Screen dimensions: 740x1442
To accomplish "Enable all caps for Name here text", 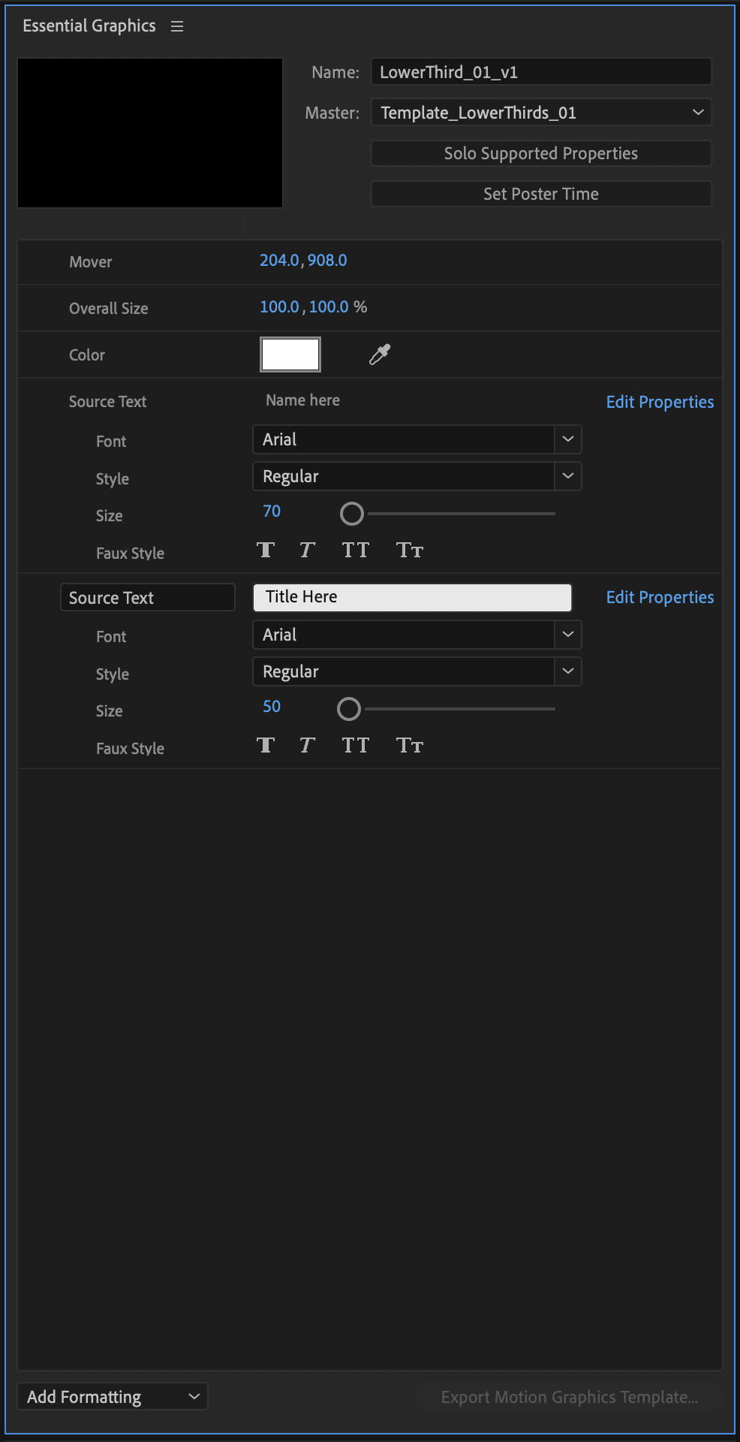I will [x=355, y=551].
